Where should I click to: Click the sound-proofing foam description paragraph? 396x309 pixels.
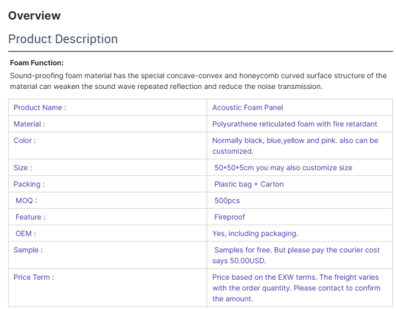(x=198, y=81)
